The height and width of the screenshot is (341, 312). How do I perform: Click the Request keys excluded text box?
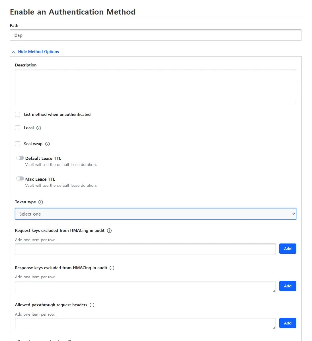point(145,249)
